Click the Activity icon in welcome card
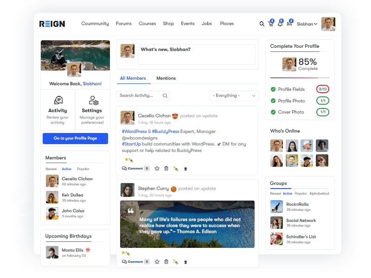This screenshot has height=278, width=371. pos(58,100)
